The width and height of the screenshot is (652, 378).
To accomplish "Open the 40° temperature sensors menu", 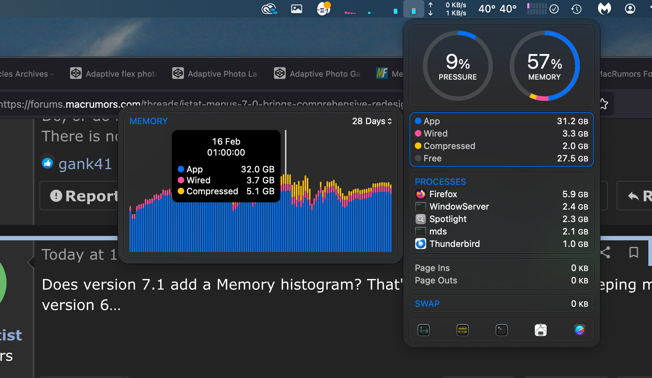I will tap(497, 9).
